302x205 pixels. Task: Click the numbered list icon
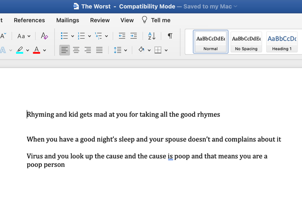coord(82,36)
